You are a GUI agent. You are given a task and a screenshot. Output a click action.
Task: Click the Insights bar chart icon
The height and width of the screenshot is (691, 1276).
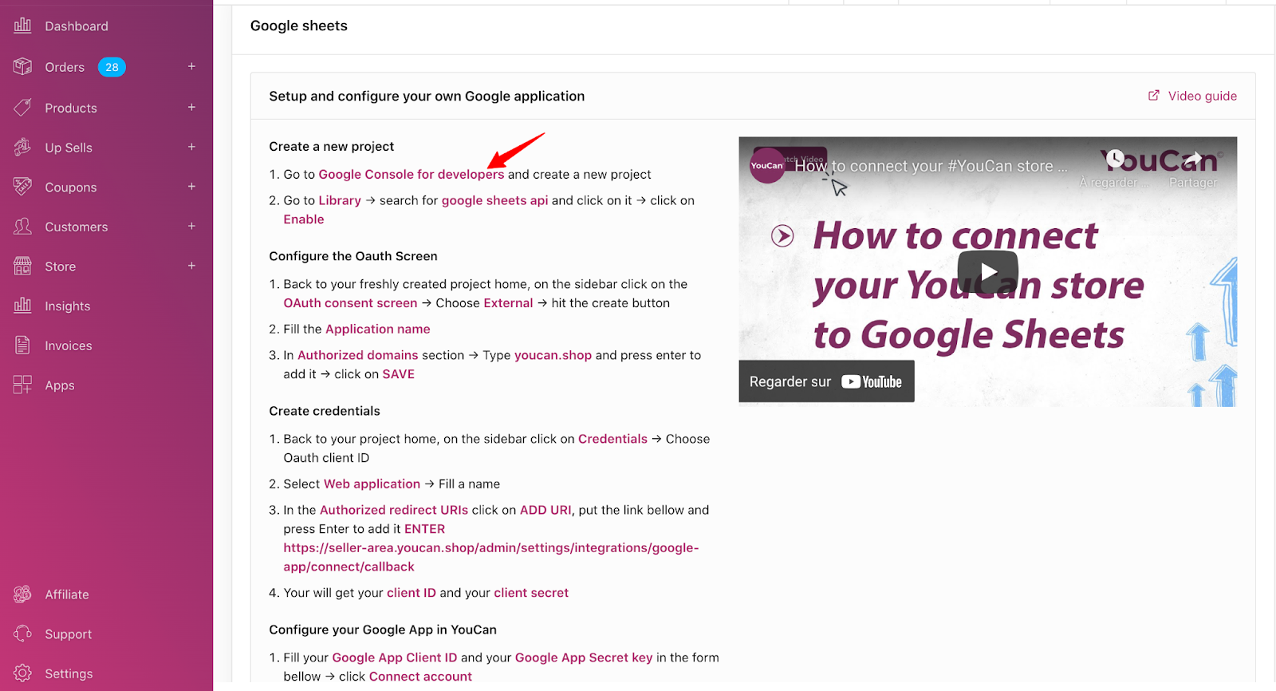[22, 306]
